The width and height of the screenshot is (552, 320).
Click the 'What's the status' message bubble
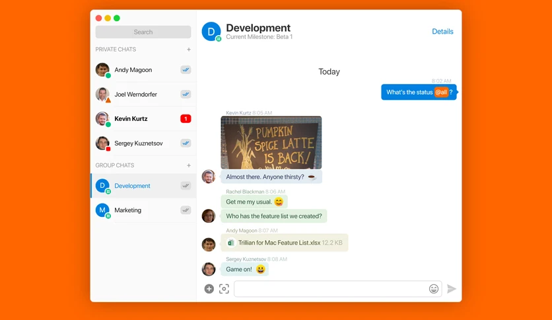(x=419, y=92)
